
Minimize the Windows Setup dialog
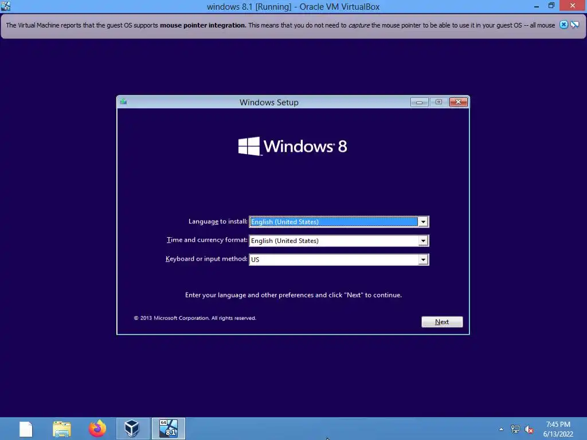click(x=419, y=102)
